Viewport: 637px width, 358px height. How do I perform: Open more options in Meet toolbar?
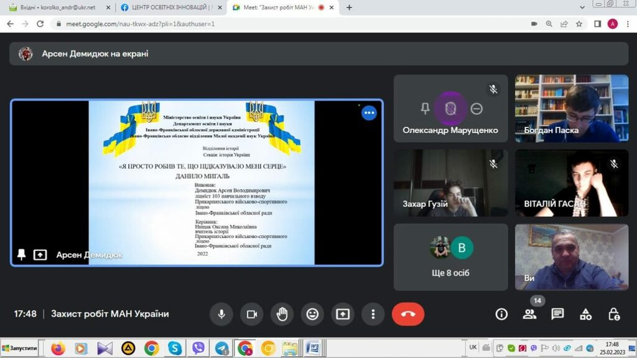[373, 314]
